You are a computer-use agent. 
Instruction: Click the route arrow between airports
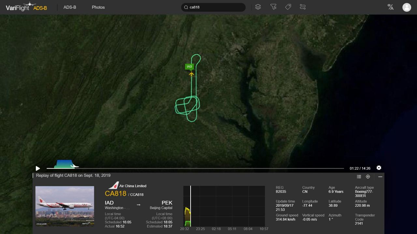point(138,205)
